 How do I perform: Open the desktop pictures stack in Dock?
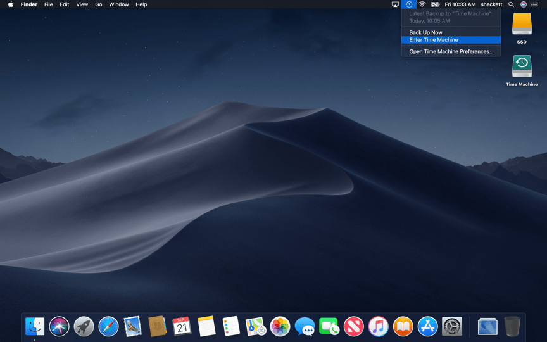pyautogui.click(x=487, y=326)
